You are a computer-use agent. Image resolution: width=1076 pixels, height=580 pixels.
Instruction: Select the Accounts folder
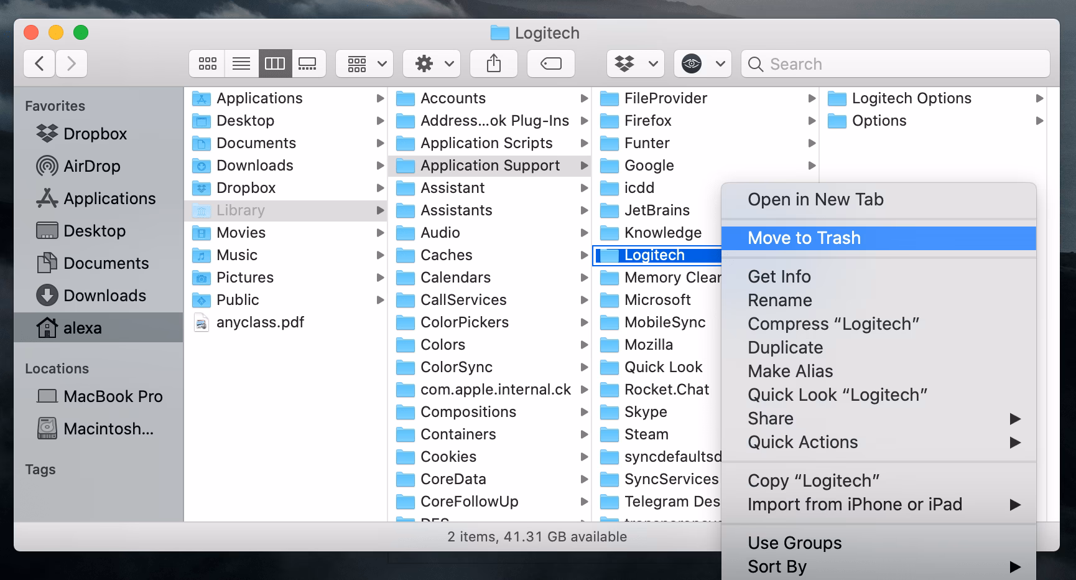point(489,98)
